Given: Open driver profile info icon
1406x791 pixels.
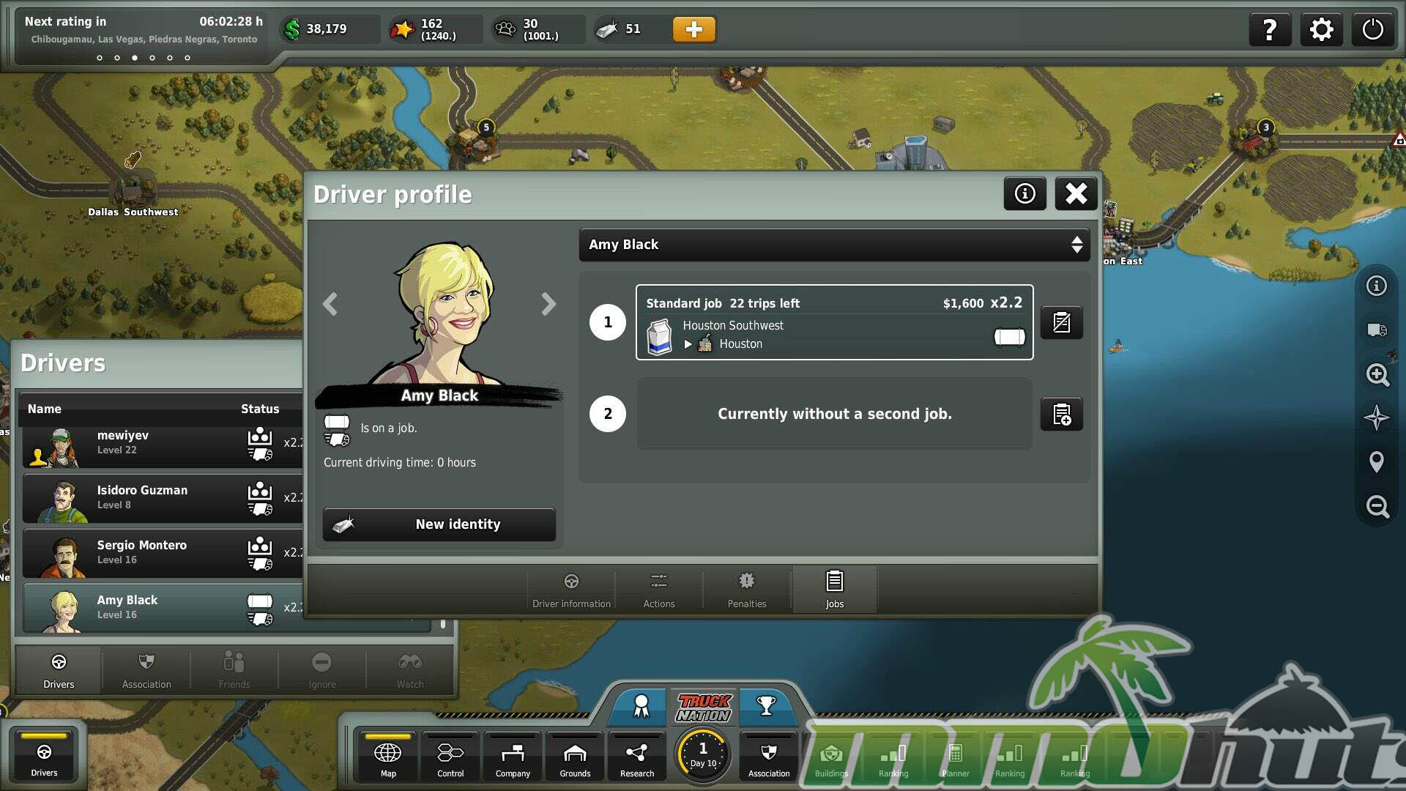Looking at the screenshot, I should [1024, 193].
